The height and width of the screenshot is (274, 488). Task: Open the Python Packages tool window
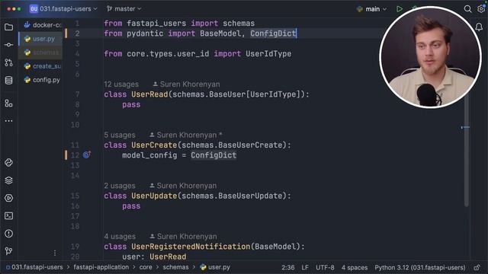coord(8,162)
